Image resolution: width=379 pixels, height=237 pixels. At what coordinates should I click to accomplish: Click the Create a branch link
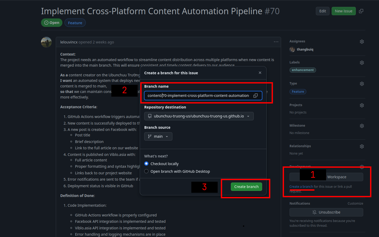(301, 187)
